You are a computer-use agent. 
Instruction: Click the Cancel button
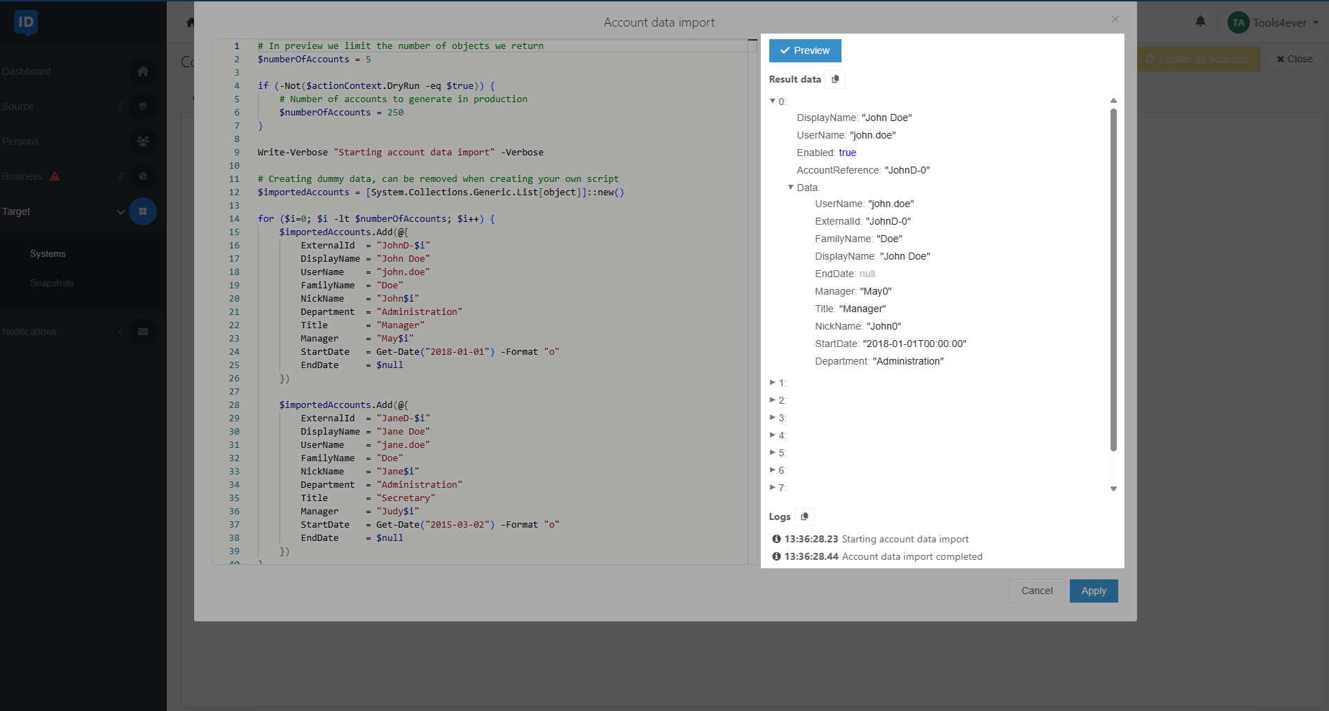[x=1037, y=591]
